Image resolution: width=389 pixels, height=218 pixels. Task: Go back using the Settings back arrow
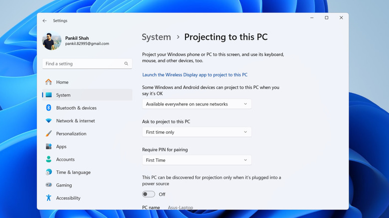45,21
